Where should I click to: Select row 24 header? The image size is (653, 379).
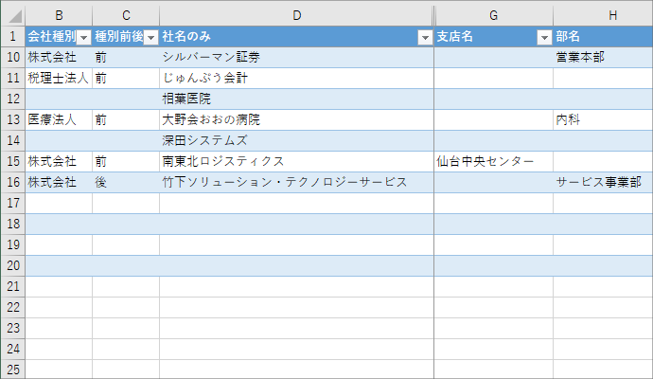tap(13, 350)
